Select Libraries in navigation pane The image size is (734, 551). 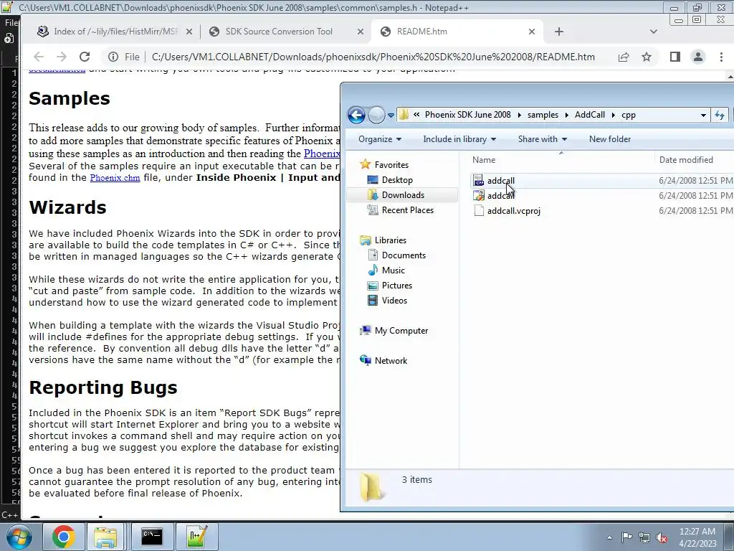tap(391, 240)
